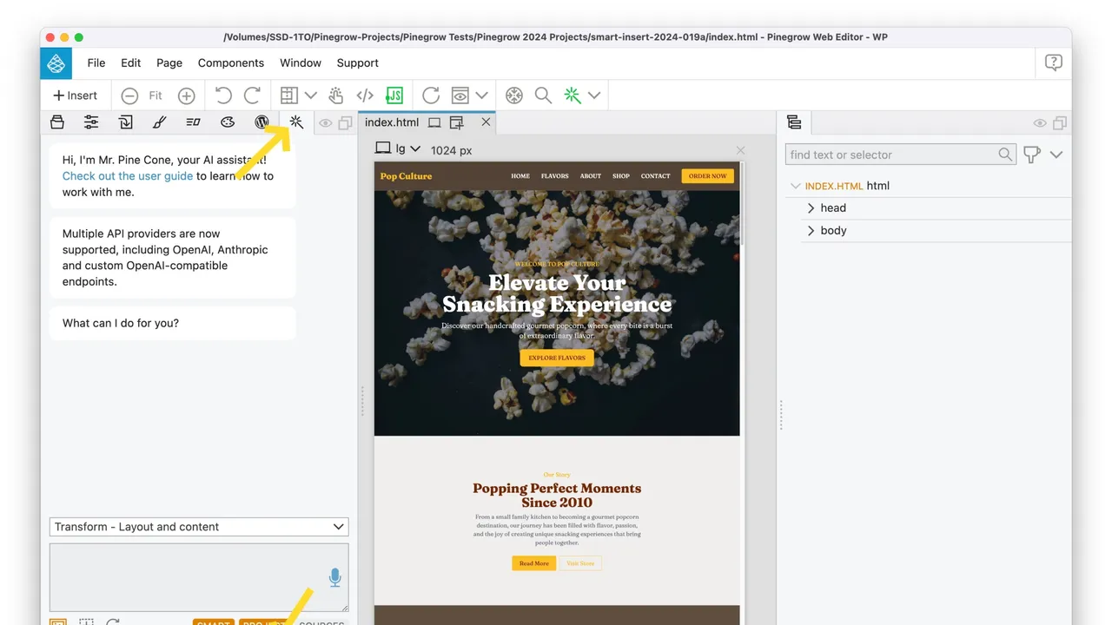
Task: Click the magnifier in tree search field
Action: coord(1005,155)
